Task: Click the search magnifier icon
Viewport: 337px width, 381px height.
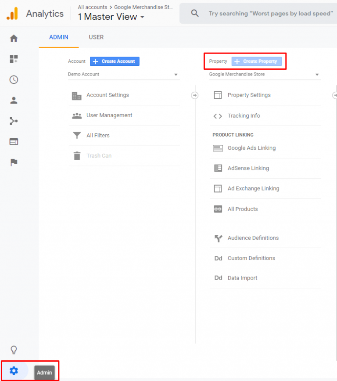Action: click(x=195, y=13)
